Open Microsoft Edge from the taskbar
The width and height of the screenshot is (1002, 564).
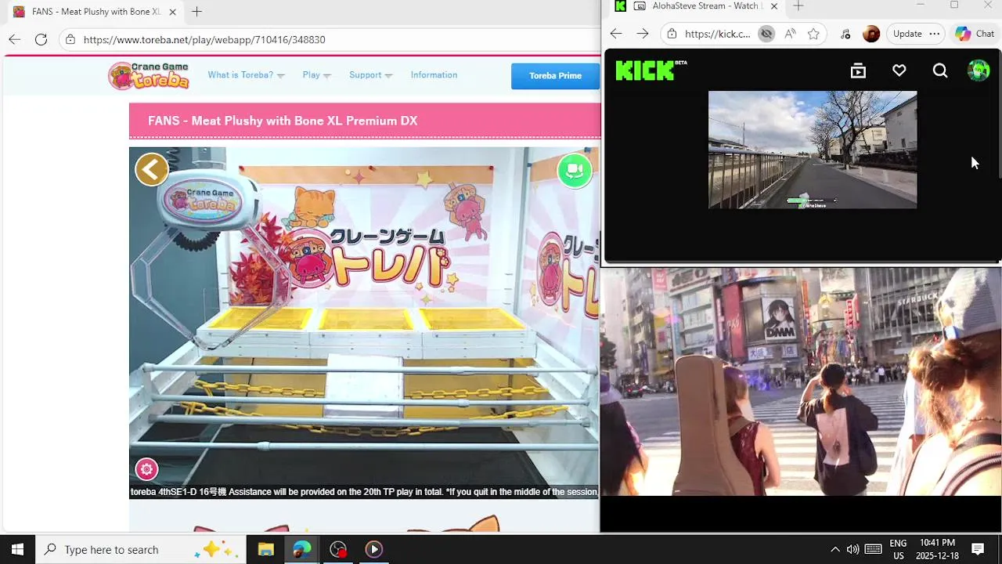pyautogui.click(x=302, y=549)
